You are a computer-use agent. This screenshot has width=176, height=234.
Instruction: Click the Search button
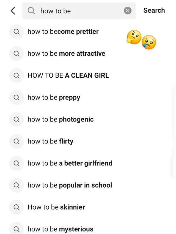tap(154, 10)
